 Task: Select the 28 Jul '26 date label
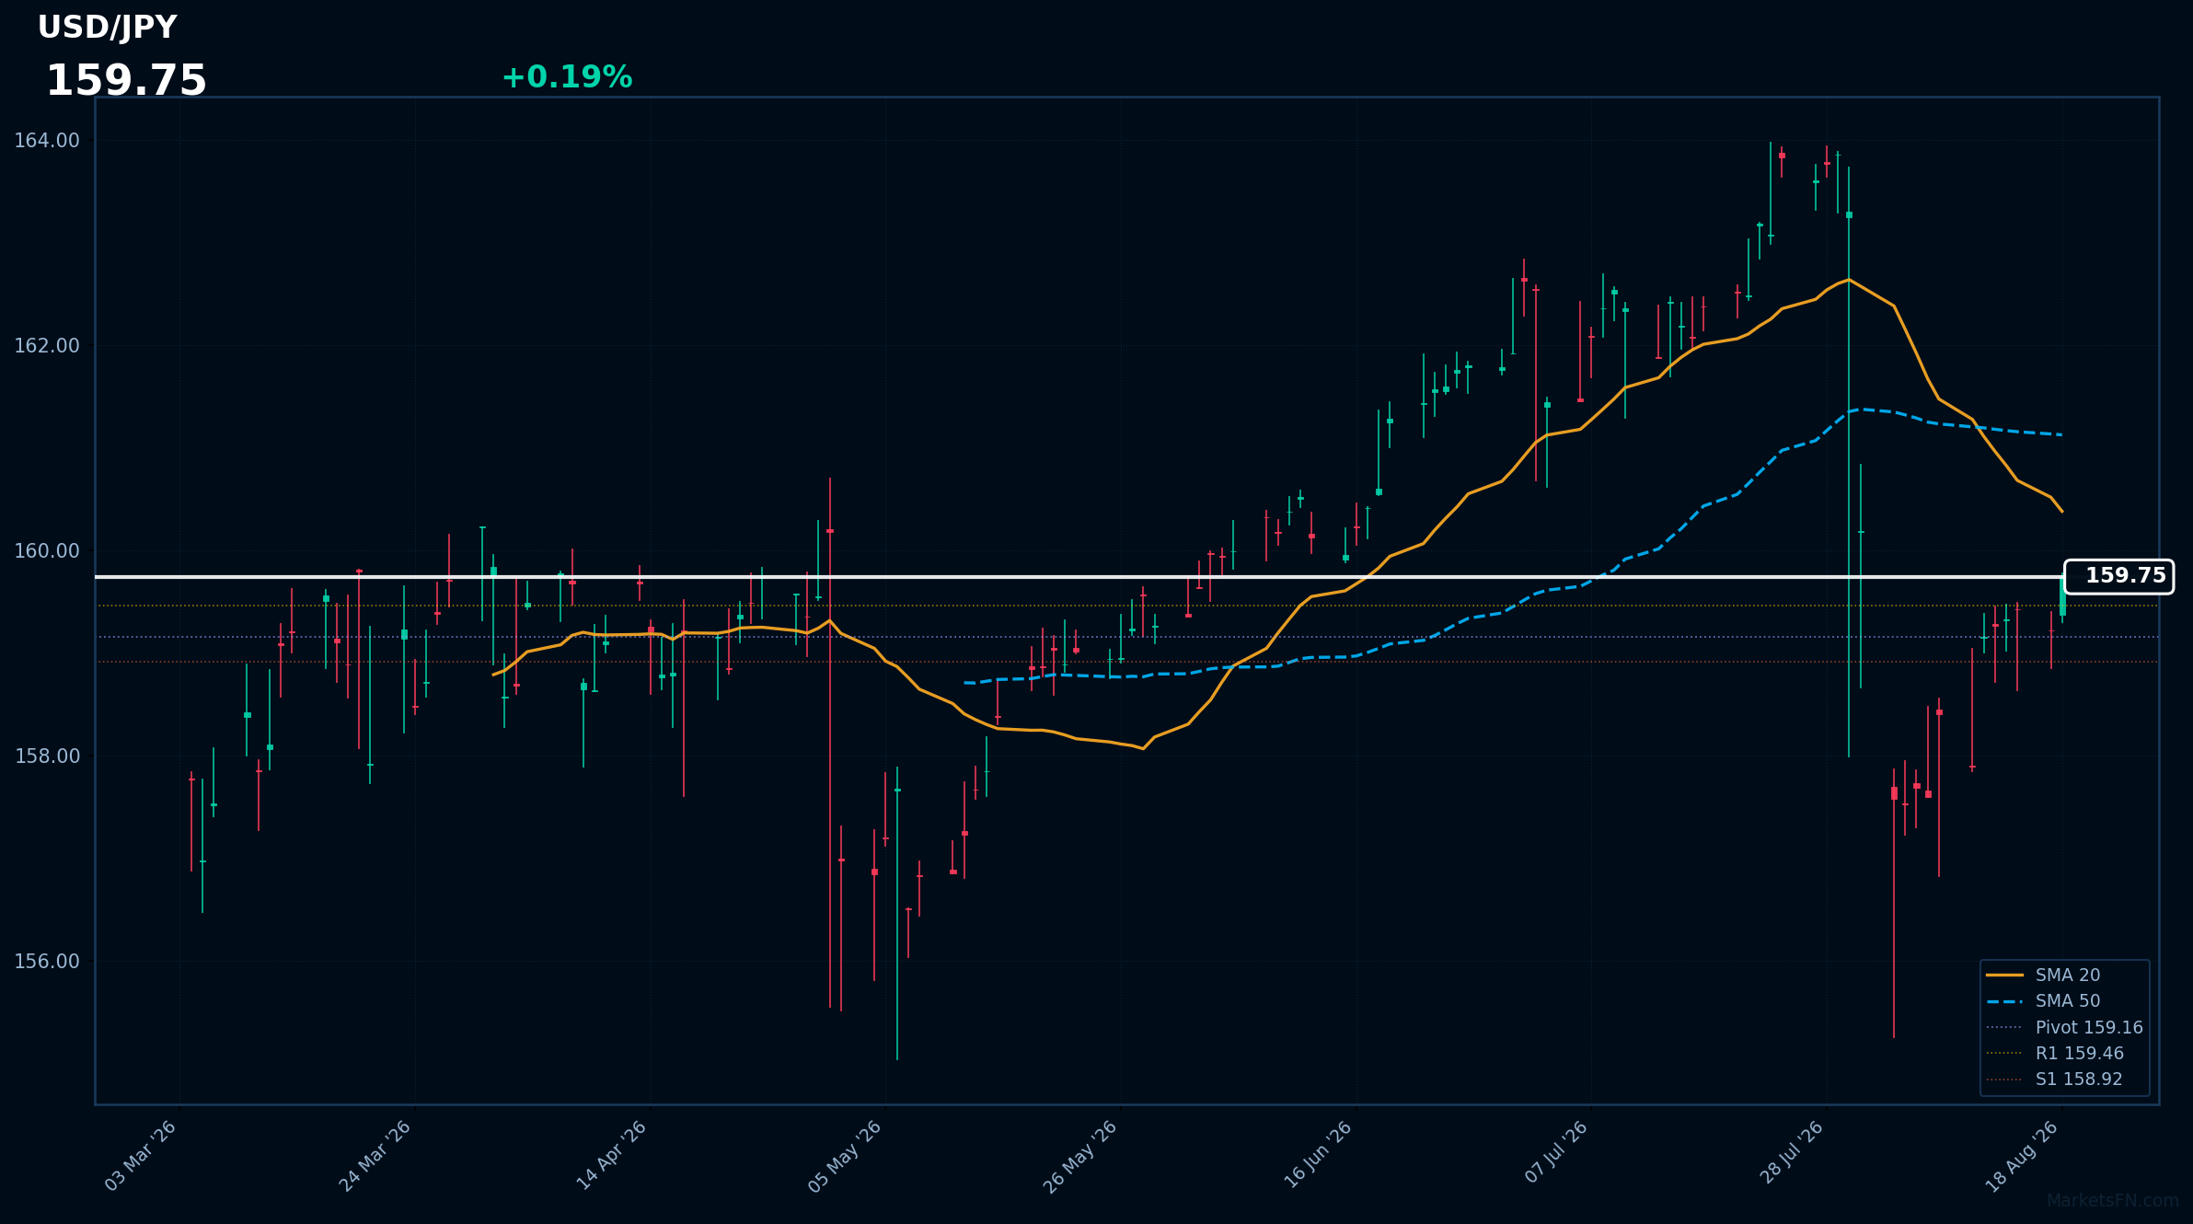pyautogui.click(x=1791, y=1153)
